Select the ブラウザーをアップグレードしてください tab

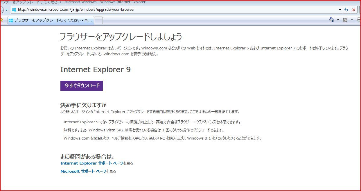pos(51,20)
